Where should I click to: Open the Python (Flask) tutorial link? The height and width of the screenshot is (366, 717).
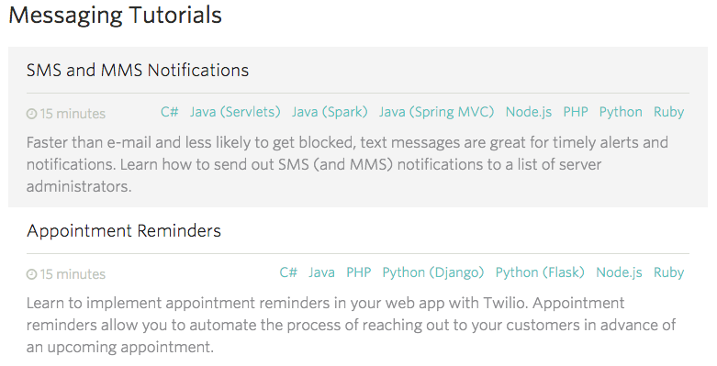540,272
